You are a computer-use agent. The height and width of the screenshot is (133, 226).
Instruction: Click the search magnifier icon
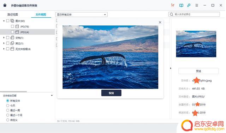click(x=171, y=14)
